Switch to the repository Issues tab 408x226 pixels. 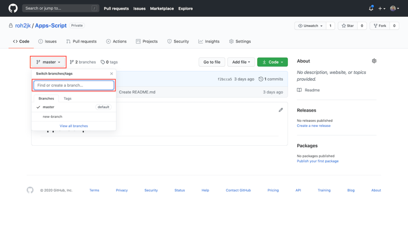47,41
